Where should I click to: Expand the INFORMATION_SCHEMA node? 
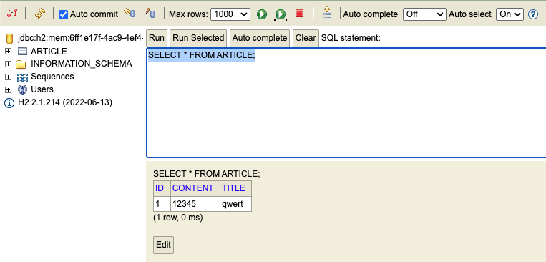click(x=8, y=64)
